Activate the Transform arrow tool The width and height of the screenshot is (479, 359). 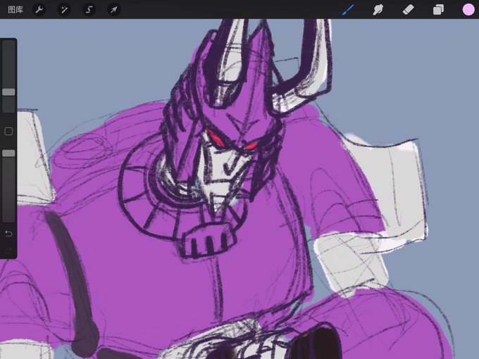[113, 10]
